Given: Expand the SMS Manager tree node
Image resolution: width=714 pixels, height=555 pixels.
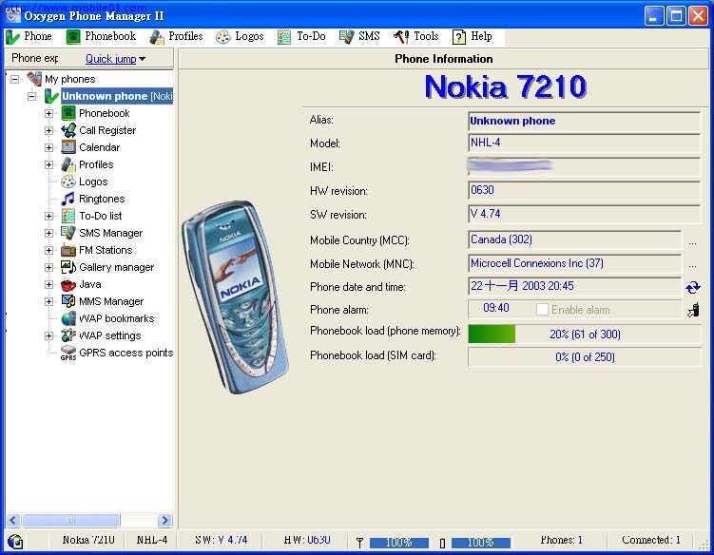Looking at the screenshot, I should [48, 233].
